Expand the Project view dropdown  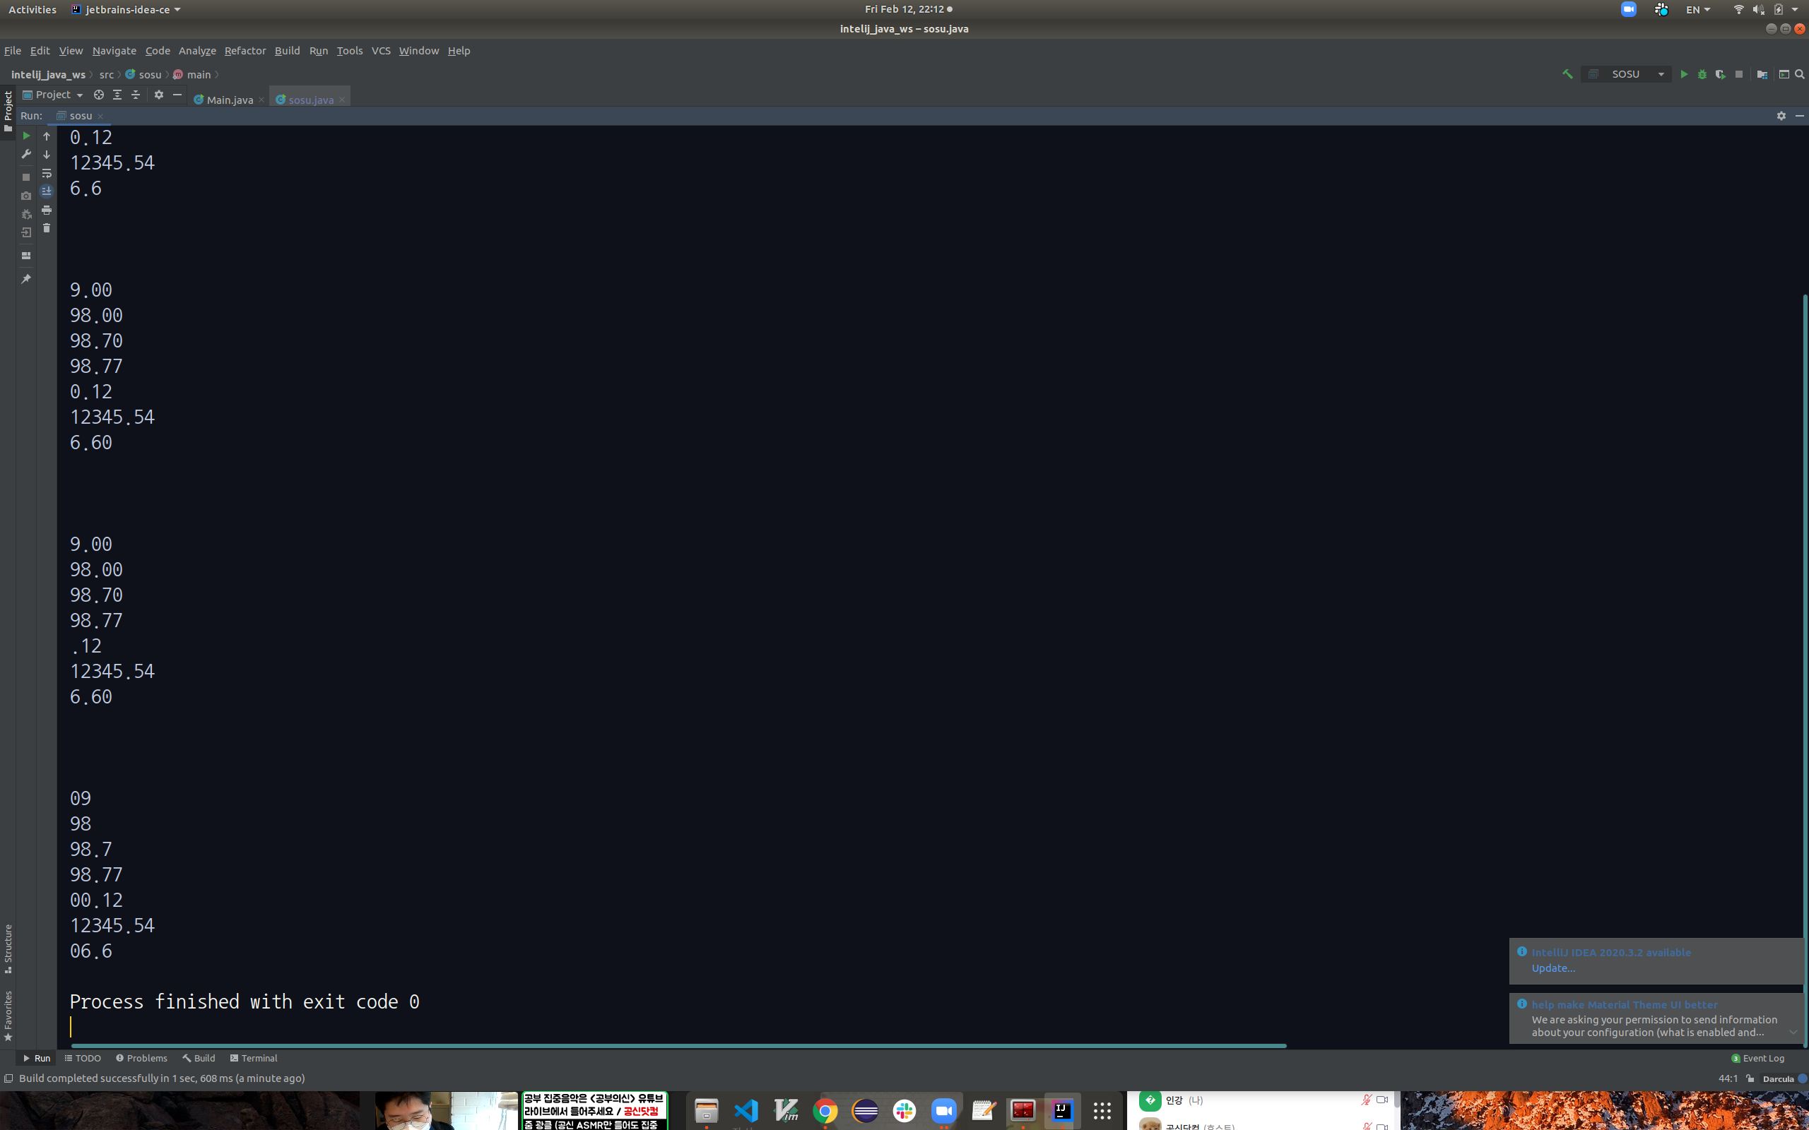pyautogui.click(x=79, y=95)
